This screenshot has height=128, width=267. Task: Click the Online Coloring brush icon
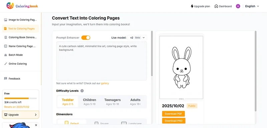(6, 64)
